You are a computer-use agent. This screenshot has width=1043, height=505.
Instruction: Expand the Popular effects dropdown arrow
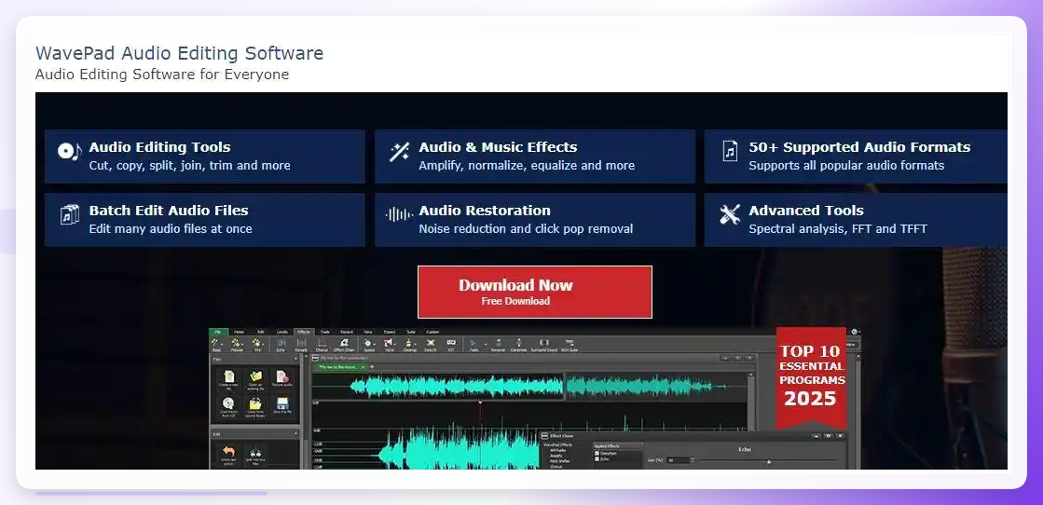[x=242, y=344]
